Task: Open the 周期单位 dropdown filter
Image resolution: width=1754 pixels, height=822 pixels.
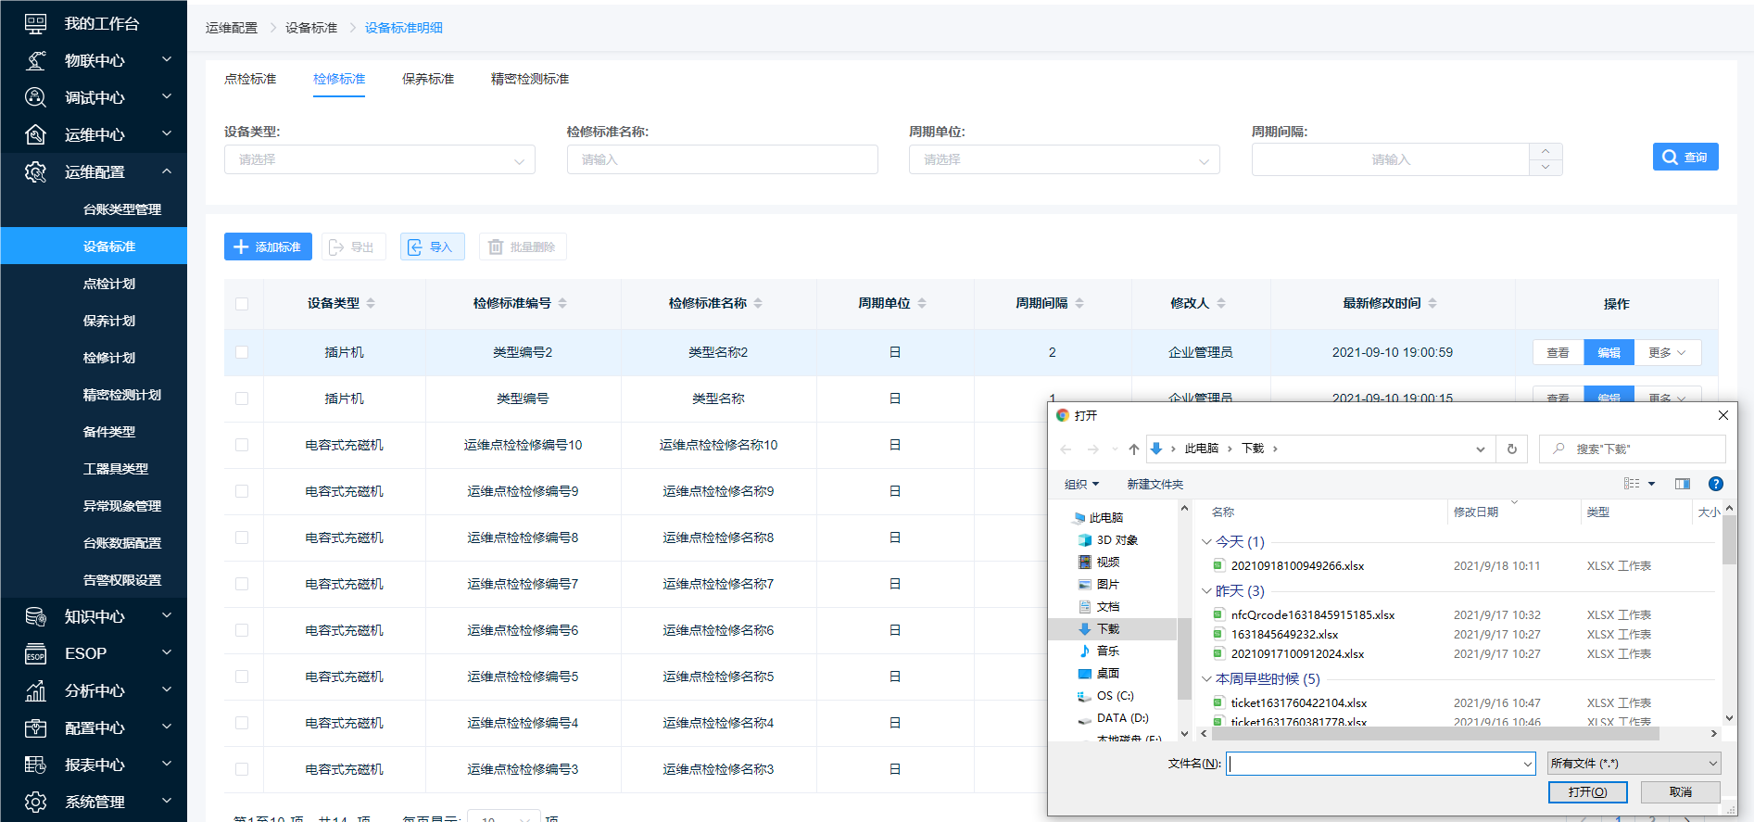Action: [1064, 160]
